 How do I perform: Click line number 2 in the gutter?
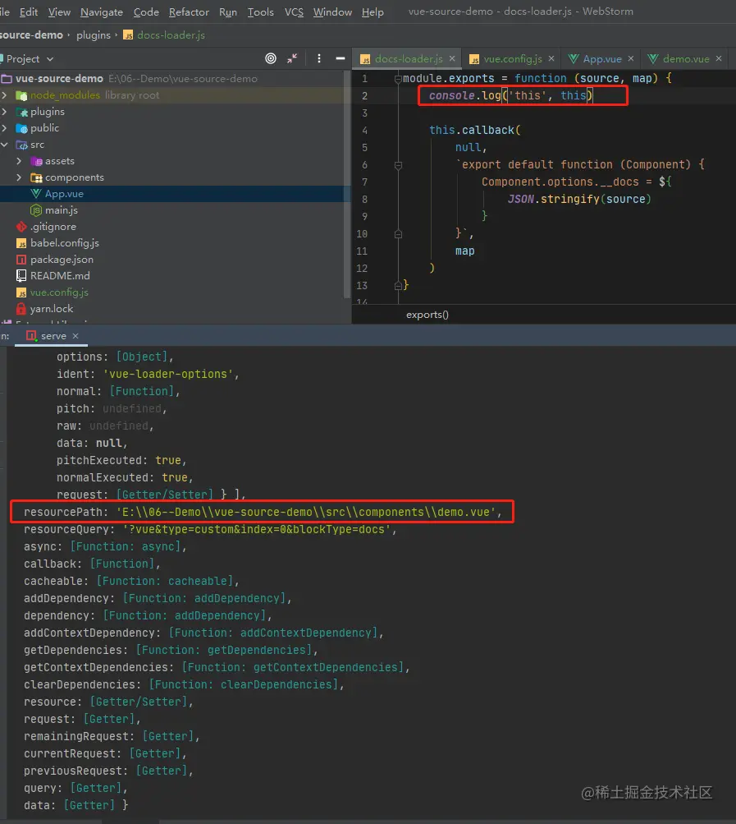pos(364,95)
